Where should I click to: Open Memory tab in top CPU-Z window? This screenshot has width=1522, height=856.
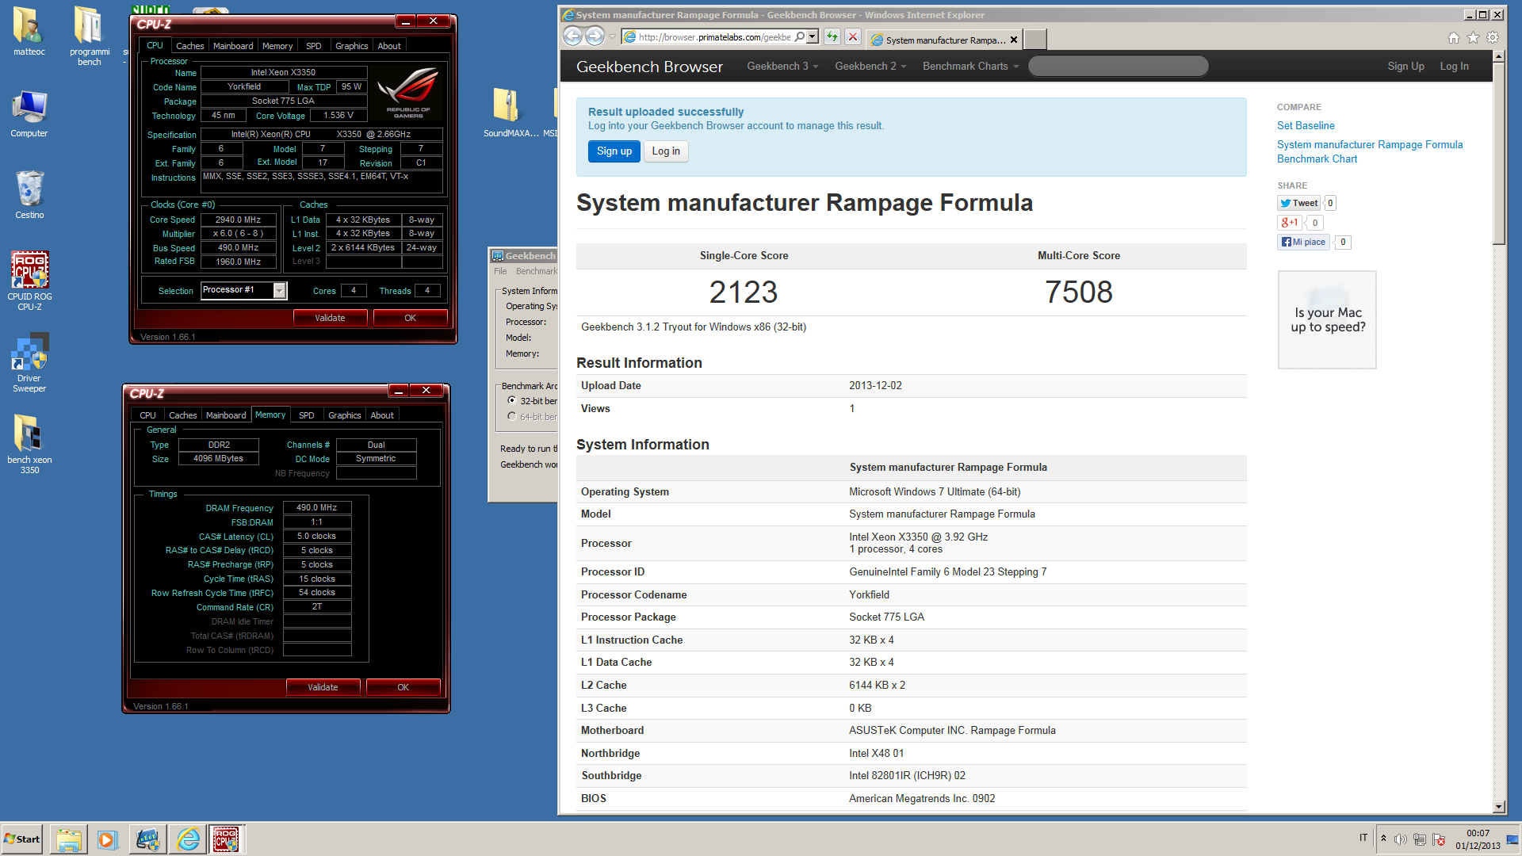click(x=277, y=46)
